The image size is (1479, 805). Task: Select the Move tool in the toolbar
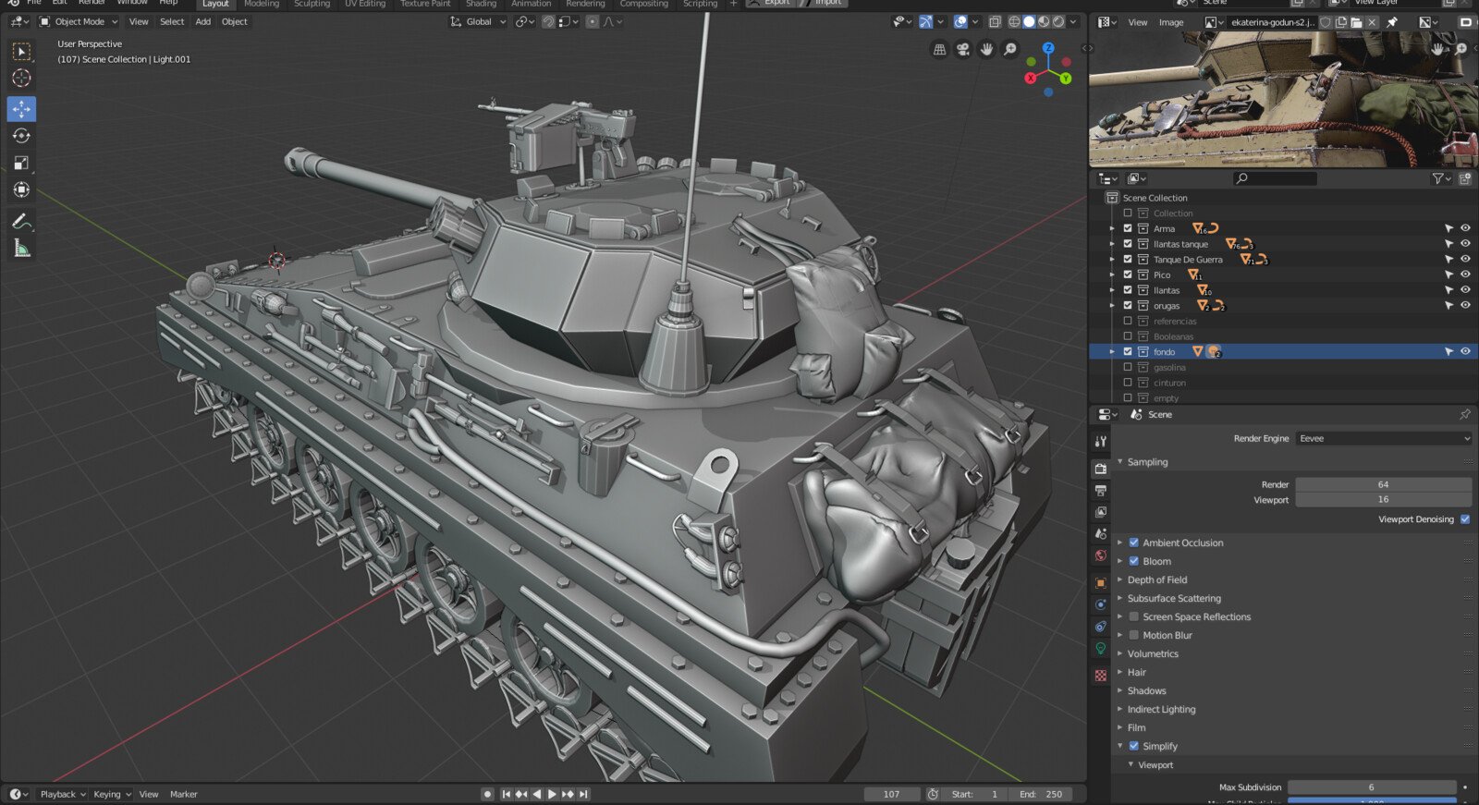click(x=21, y=109)
